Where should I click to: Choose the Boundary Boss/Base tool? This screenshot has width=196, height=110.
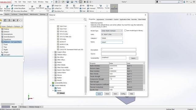tap(19, 11)
